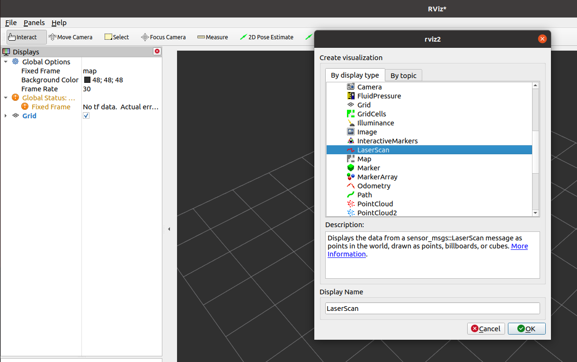Expand the Grid item in Displays panel
The image size is (577, 362).
[x=5, y=115]
